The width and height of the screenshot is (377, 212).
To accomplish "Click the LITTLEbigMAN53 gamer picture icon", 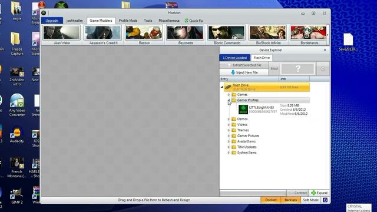I will 243,110.
